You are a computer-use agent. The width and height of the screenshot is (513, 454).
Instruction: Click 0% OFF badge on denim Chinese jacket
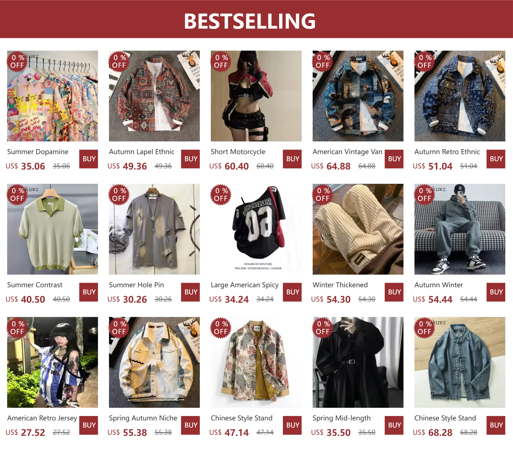[x=424, y=328]
